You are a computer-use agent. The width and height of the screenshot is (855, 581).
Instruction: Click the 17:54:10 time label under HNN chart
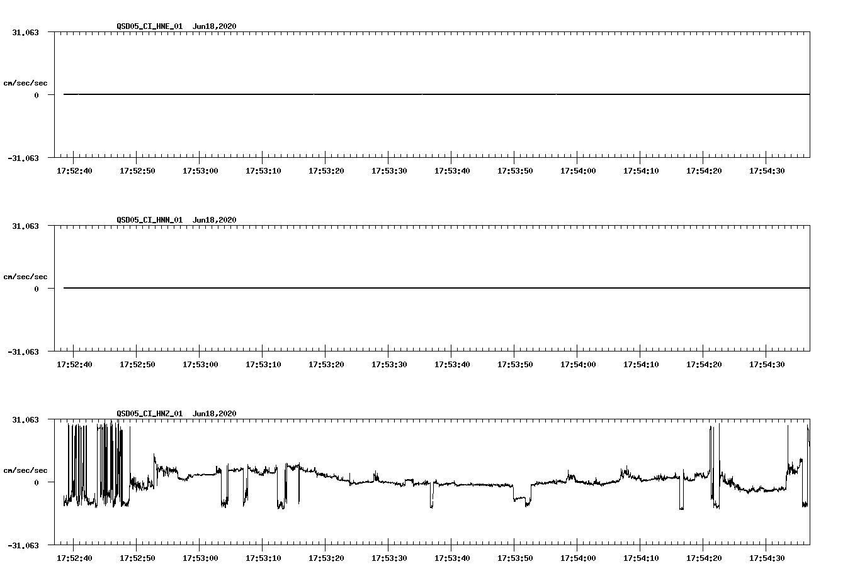coord(641,365)
